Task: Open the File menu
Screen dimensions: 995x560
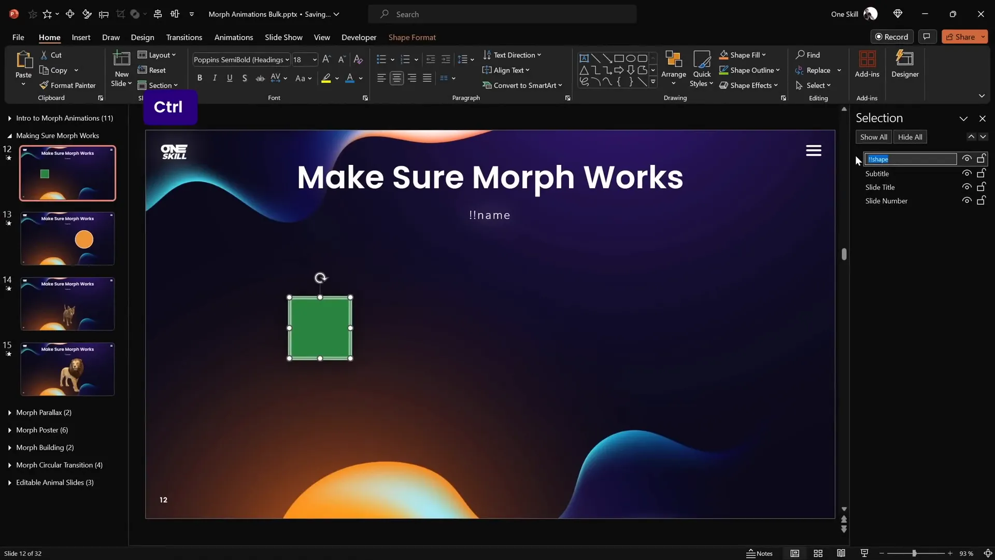Action: 18,37
